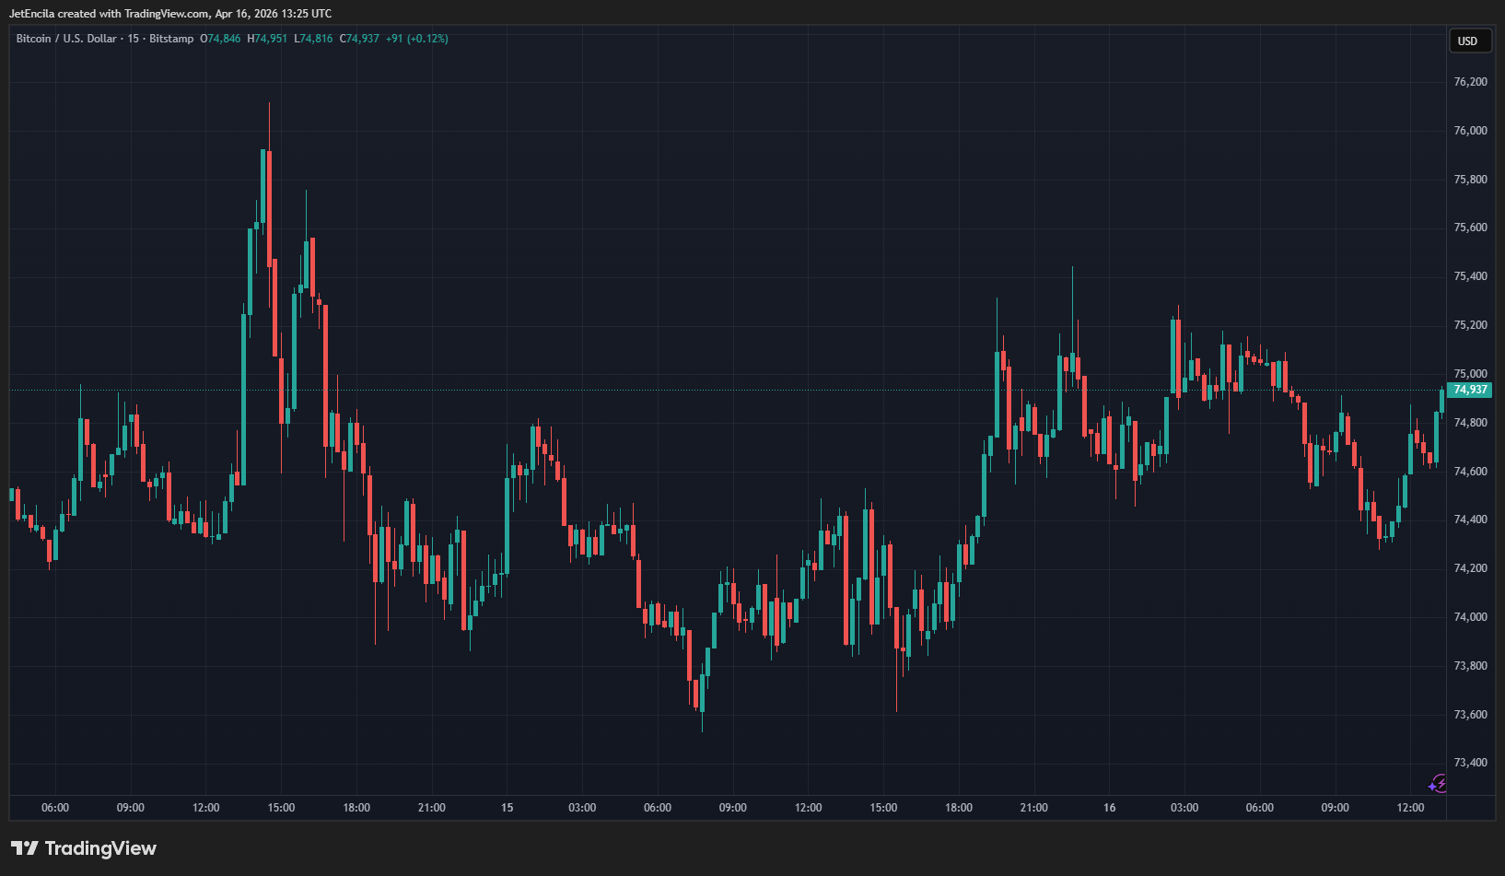Open the USD currency selector
Viewport: 1505px width, 876px height.
coord(1467,41)
